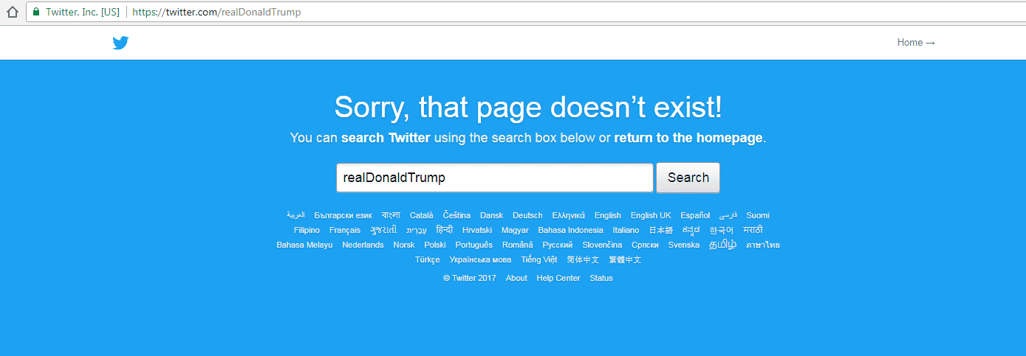Open the search Twitter link
The width and height of the screenshot is (1026, 356).
click(386, 138)
